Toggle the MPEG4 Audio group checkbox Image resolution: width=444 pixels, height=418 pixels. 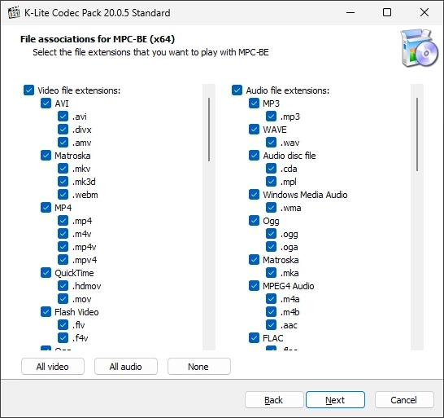pyautogui.click(x=254, y=286)
